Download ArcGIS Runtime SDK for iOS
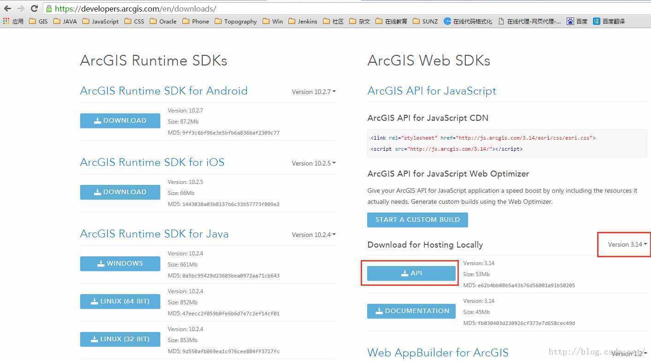The height and width of the screenshot is (361, 651). 120,192
